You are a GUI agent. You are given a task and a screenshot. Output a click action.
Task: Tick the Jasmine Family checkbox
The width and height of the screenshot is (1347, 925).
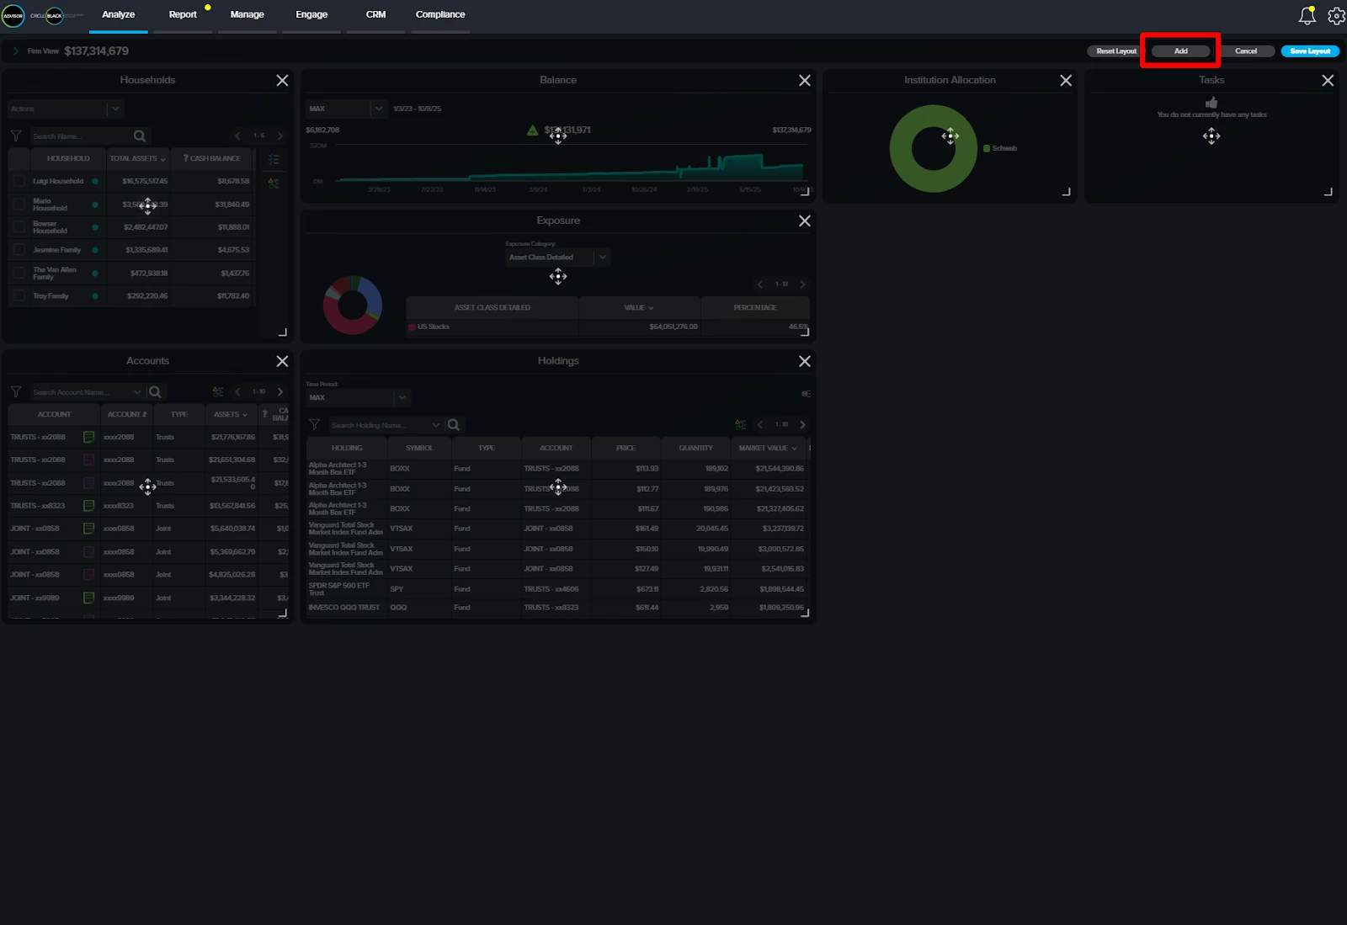click(x=19, y=250)
